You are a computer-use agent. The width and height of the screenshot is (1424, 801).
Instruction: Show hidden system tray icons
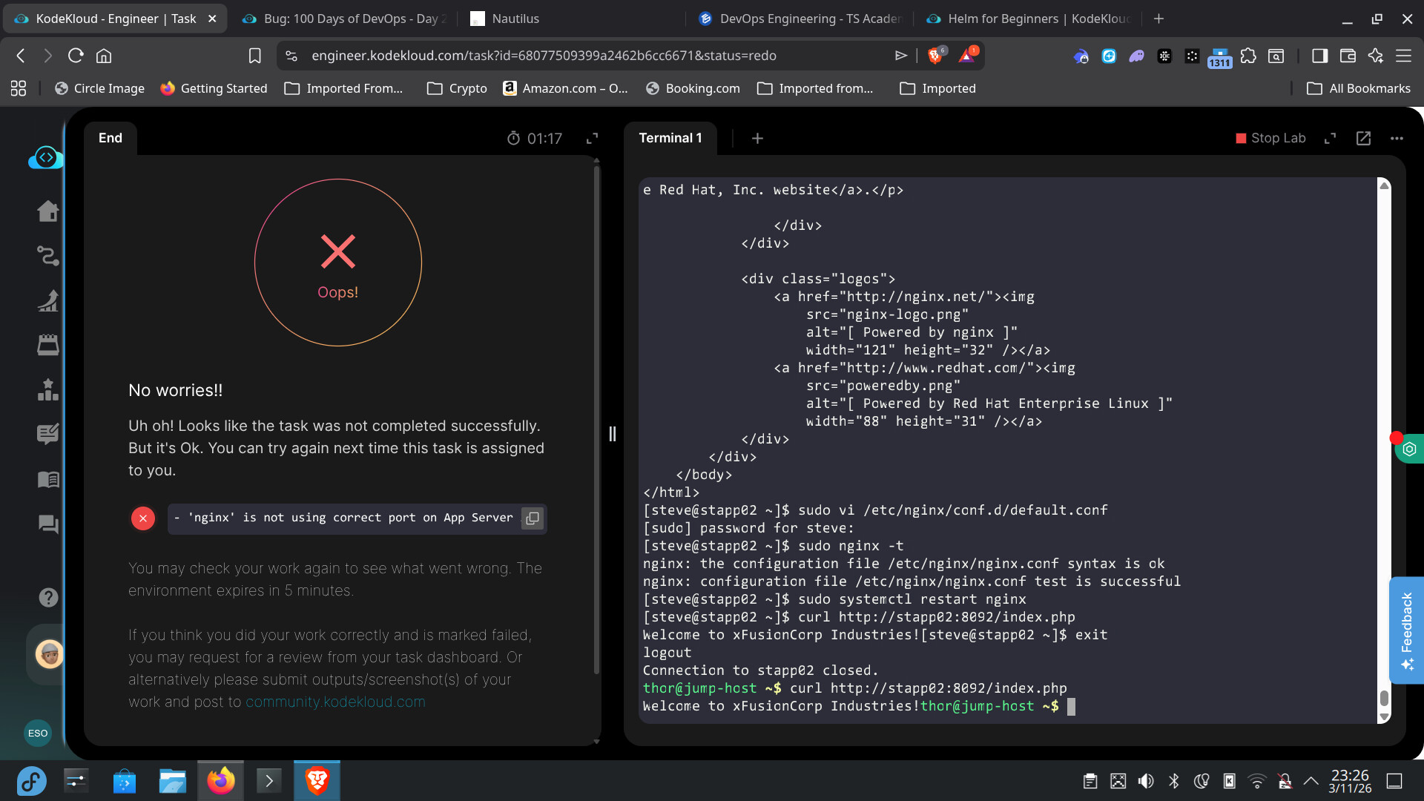[1311, 781]
